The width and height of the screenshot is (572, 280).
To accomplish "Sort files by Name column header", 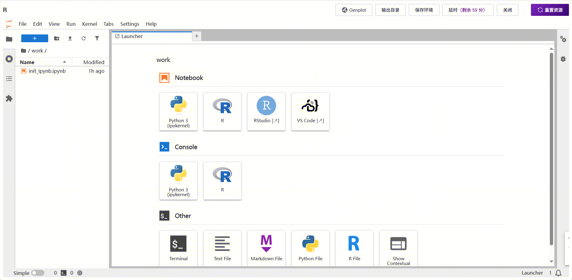I will tap(43, 62).
